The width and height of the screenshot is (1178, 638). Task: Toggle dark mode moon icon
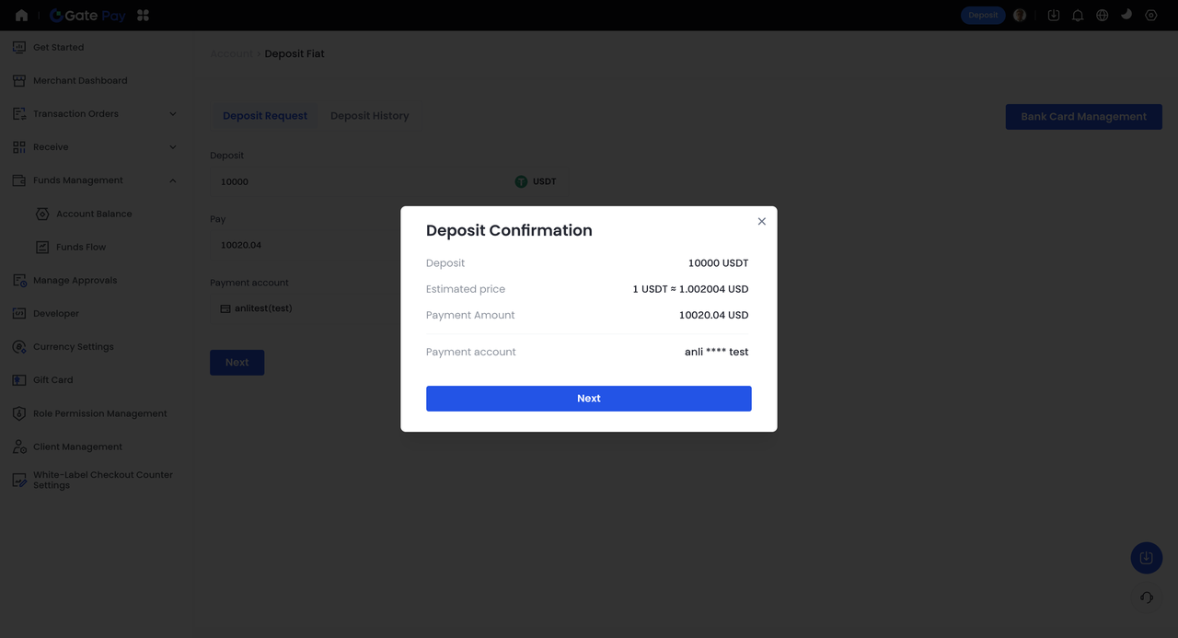(1126, 15)
